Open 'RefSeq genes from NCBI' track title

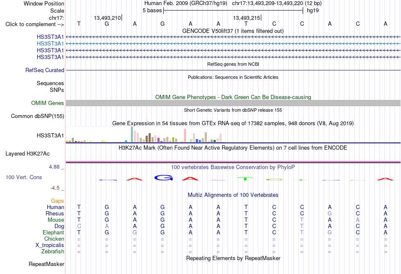coord(233,64)
